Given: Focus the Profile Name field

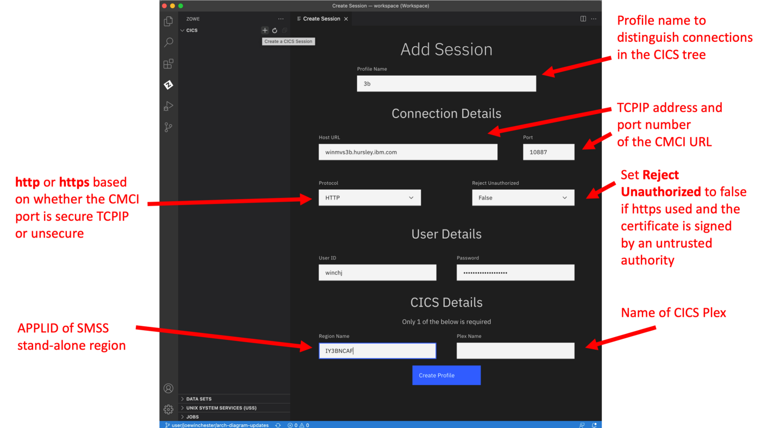Looking at the screenshot, I should pyautogui.click(x=446, y=83).
